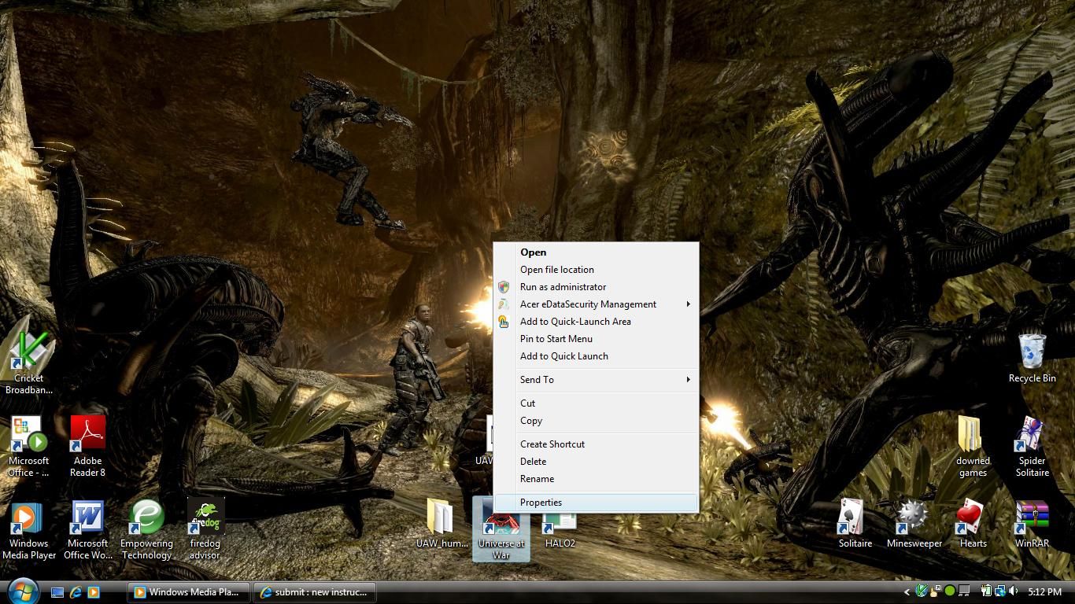Open the Recycle Bin
1075x604 pixels.
(x=1032, y=356)
